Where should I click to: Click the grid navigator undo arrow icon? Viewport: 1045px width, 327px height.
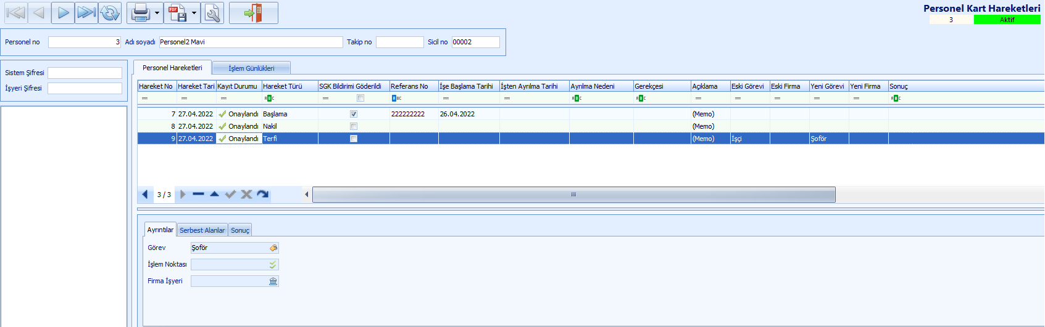(x=263, y=195)
